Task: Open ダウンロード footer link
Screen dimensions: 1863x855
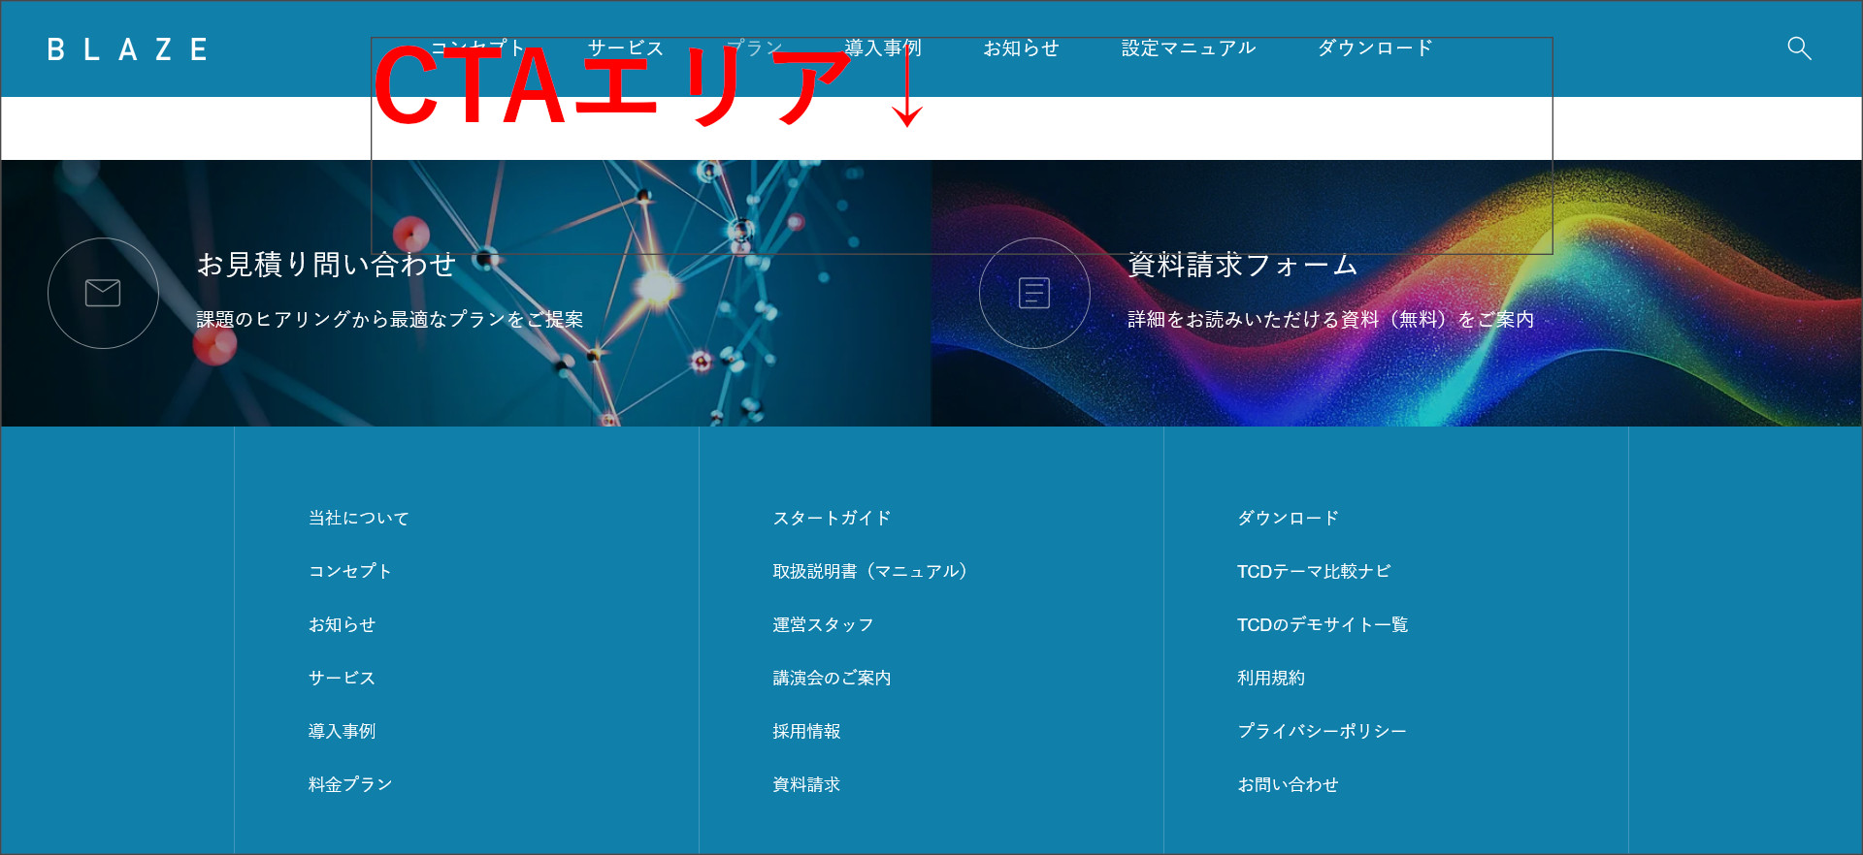Action: pyautogui.click(x=1288, y=519)
